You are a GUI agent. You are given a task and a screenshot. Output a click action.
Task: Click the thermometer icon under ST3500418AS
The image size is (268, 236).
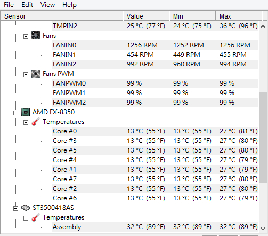(36, 217)
